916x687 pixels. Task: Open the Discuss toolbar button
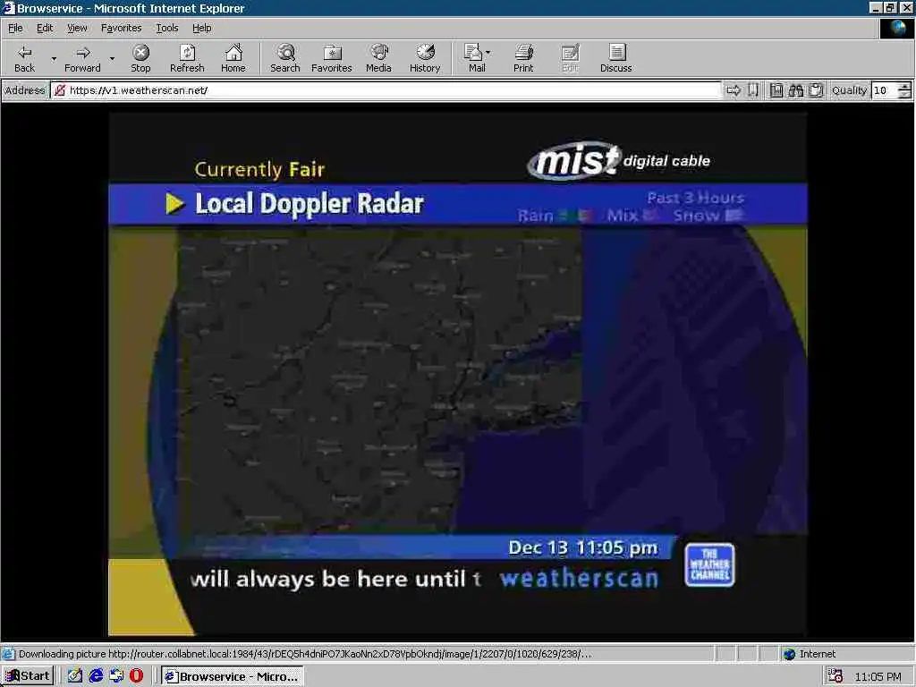615,58
